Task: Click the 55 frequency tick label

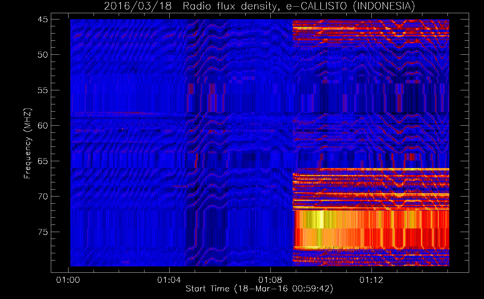Action: coord(43,90)
